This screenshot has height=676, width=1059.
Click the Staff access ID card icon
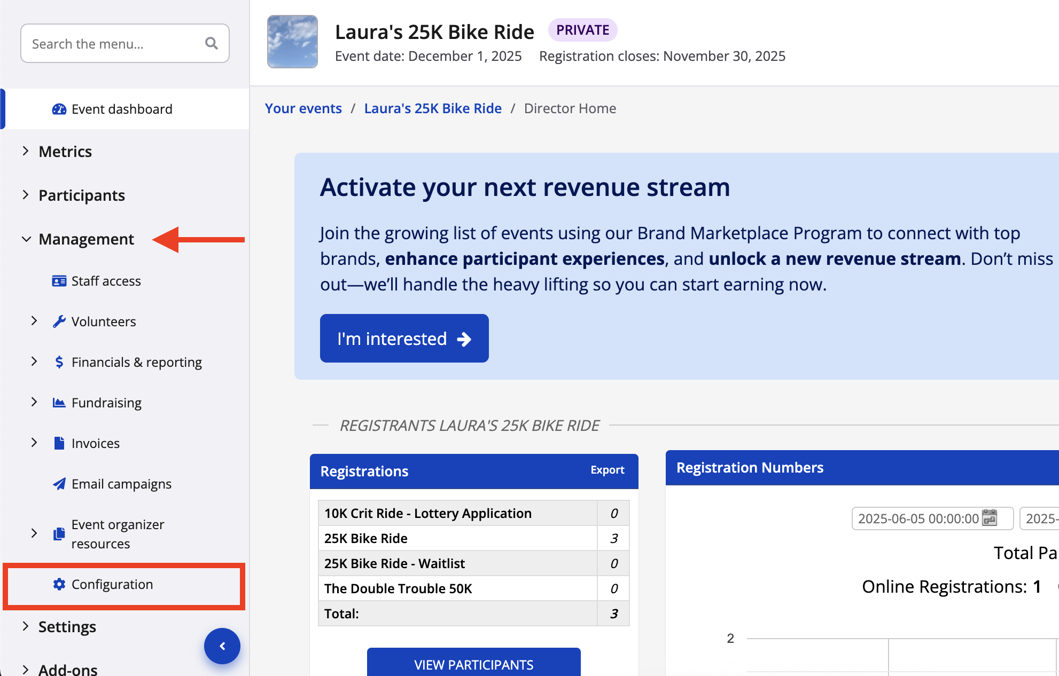(59, 281)
